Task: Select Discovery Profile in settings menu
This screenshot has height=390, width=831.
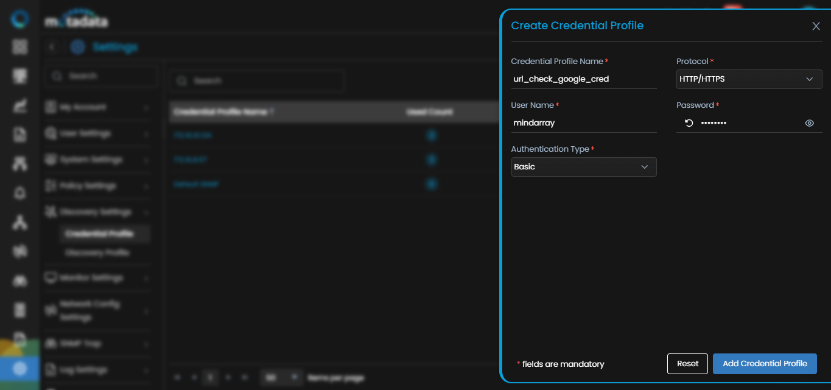Action: (97, 253)
